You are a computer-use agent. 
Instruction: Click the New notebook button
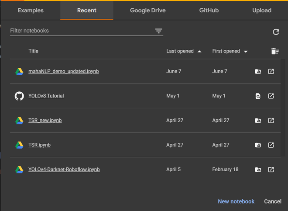coord(236,201)
